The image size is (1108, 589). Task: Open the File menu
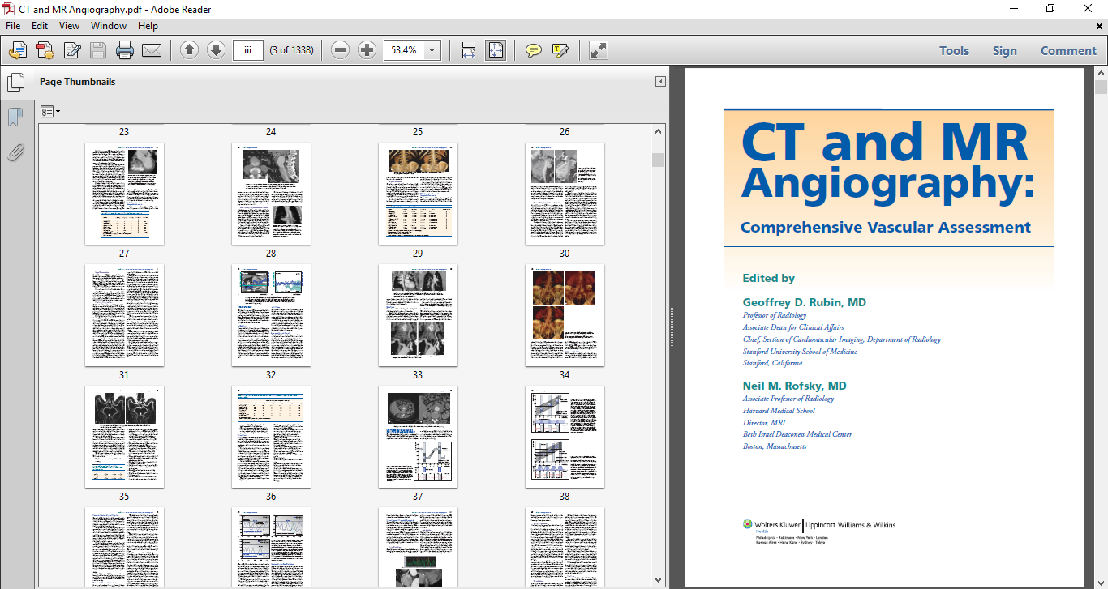tap(13, 26)
